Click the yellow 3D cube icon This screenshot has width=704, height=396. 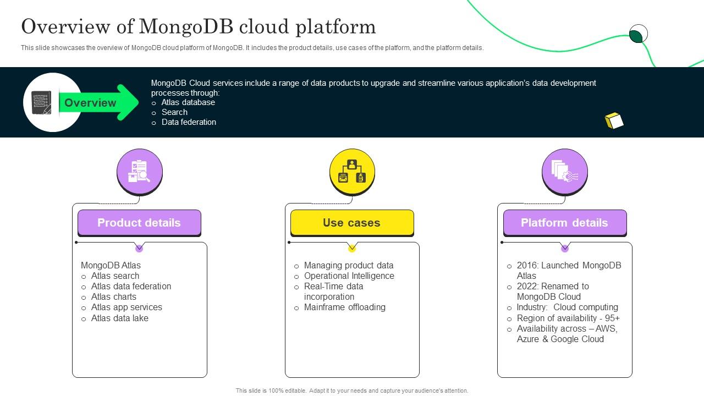pos(614,120)
